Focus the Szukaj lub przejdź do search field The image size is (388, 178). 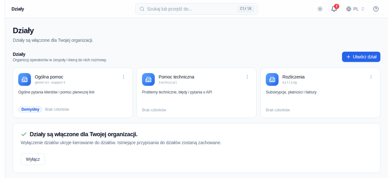(x=197, y=9)
